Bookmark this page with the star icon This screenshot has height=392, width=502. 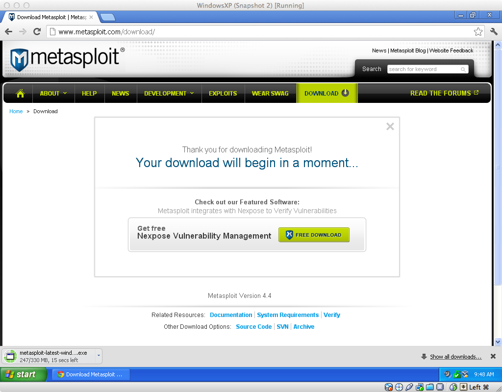(x=478, y=32)
